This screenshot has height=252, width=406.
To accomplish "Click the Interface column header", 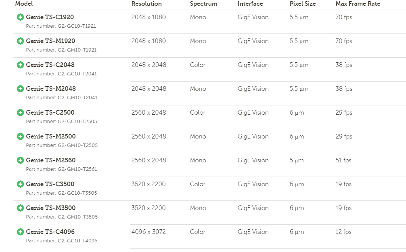I will pyautogui.click(x=250, y=4).
